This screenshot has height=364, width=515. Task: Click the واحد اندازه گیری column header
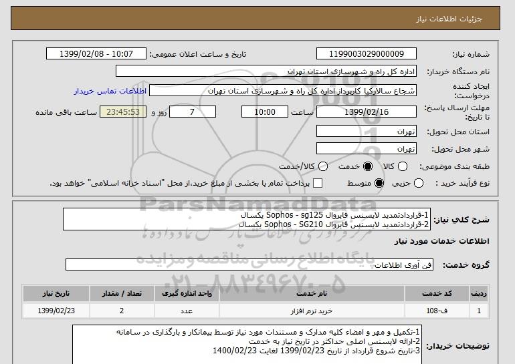click(x=187, y=293)
